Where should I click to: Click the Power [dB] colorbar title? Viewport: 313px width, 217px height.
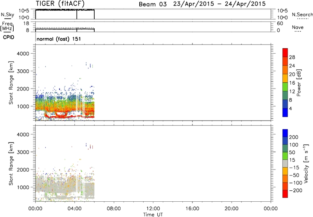[299, 83]
